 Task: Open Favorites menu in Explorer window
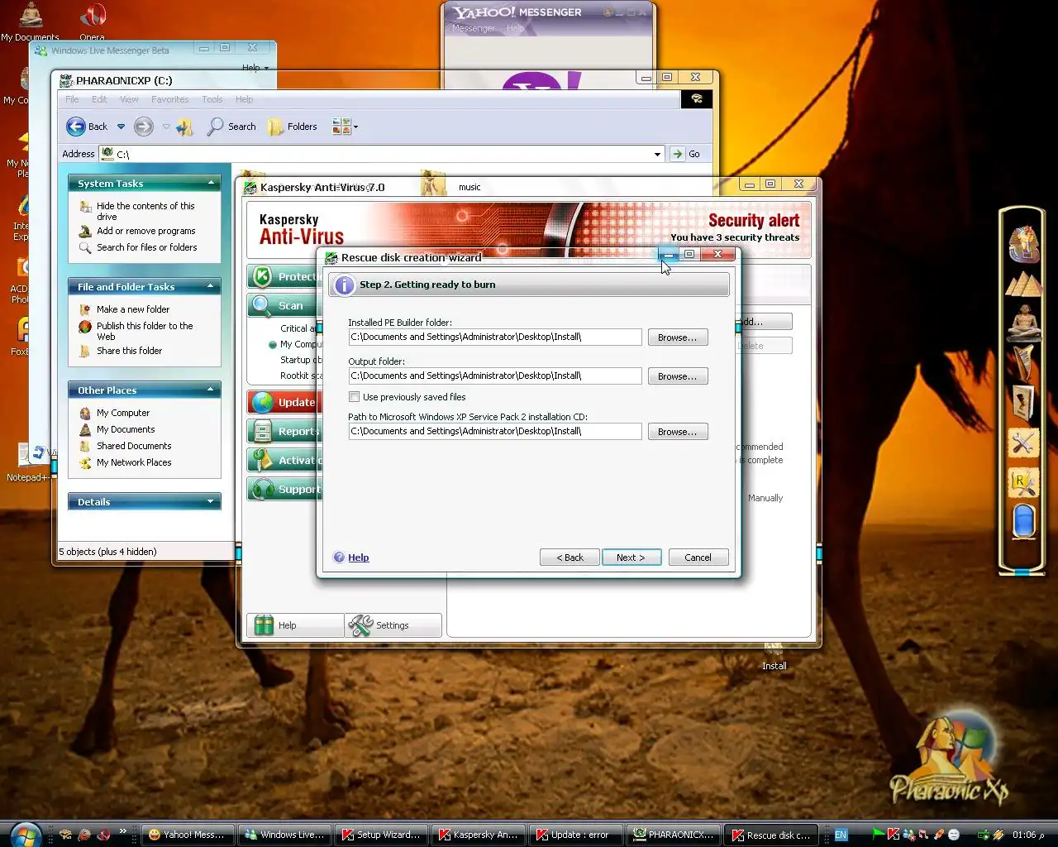tap(169, 99)
